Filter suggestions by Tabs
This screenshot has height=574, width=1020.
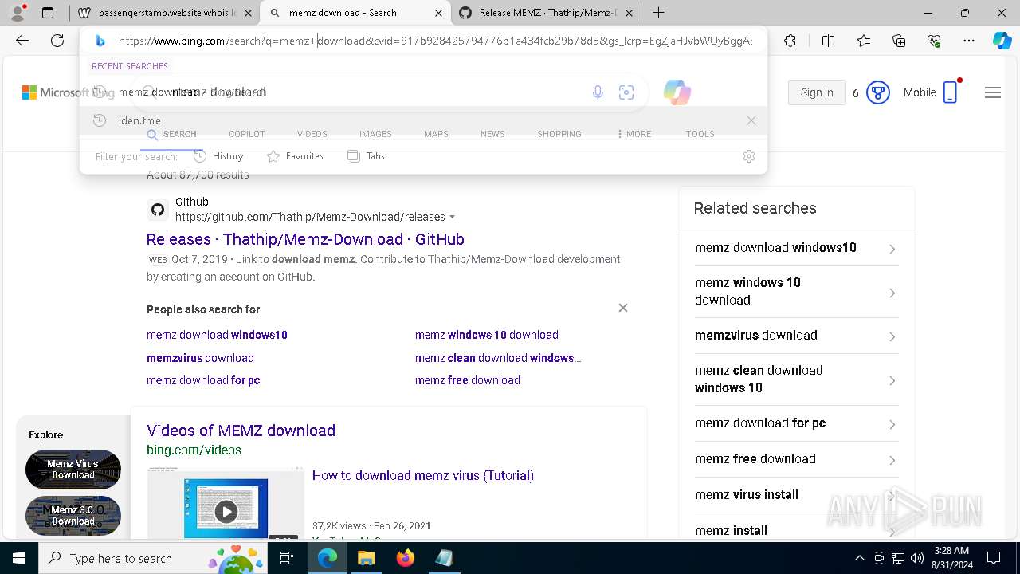(x=367, y=156)
